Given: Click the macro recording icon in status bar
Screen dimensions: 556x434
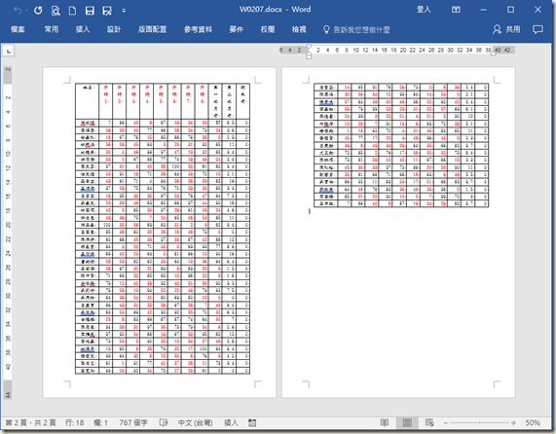Looking at the screenshot, I should point(252,422).
